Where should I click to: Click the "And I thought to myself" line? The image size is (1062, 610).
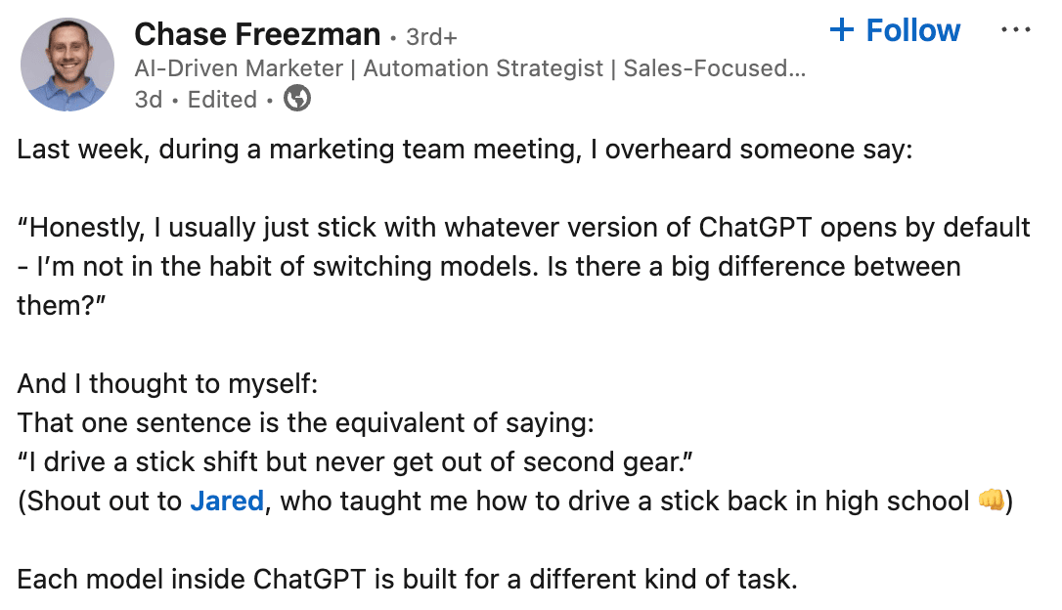pos(167,384)
